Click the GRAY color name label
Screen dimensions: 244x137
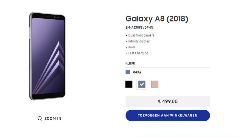pyautogui.click(x=137, y=72)
